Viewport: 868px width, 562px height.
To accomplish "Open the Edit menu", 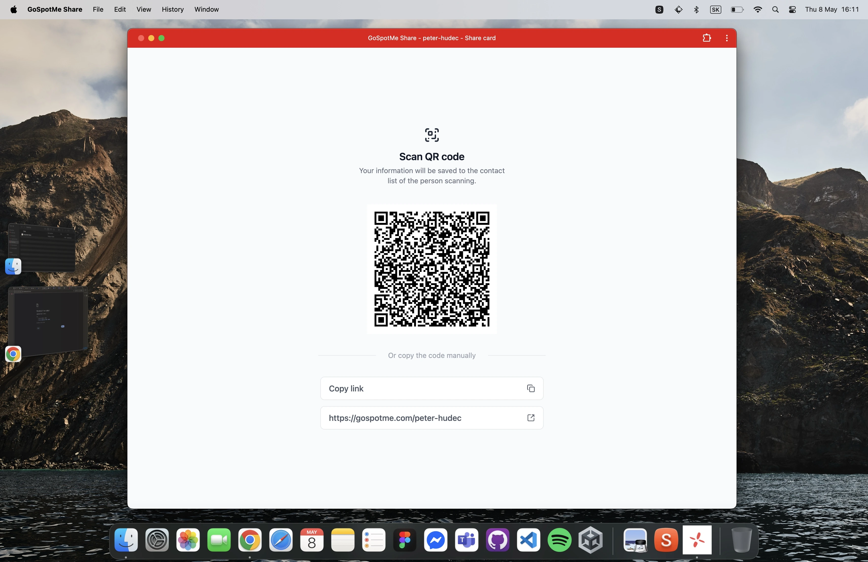I will (120, 9).
